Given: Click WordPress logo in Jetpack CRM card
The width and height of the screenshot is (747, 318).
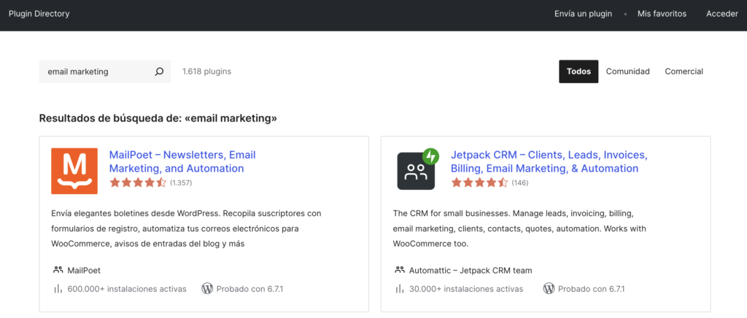Looking at the screenshot, I should point(549,289).
